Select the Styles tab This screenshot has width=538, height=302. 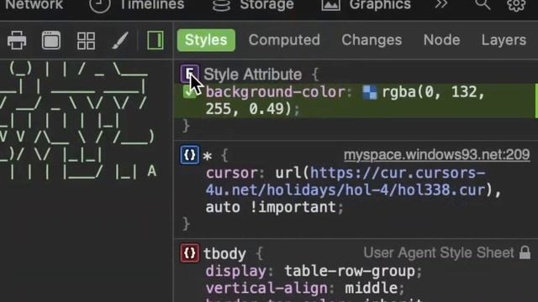206,40
